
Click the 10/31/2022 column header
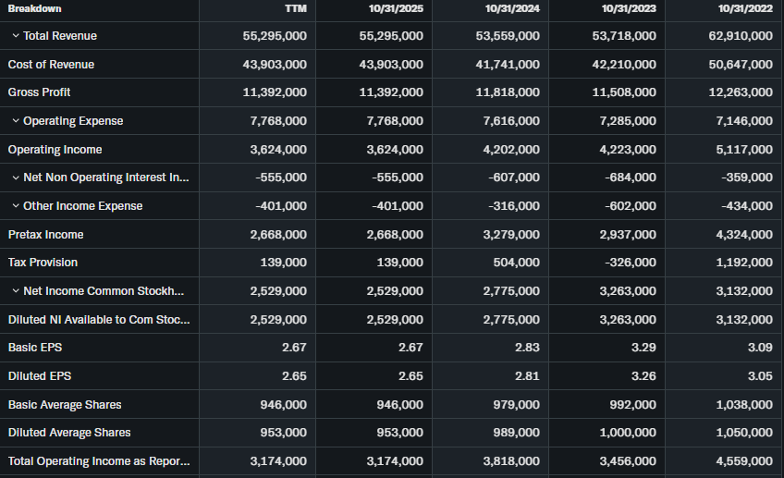tap(744, 8)
